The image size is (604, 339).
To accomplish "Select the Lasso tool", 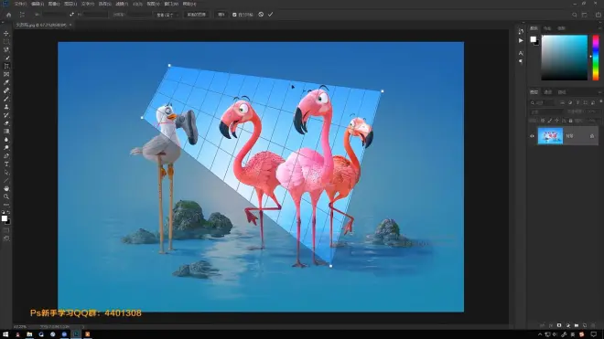I will tap(6, 49).
